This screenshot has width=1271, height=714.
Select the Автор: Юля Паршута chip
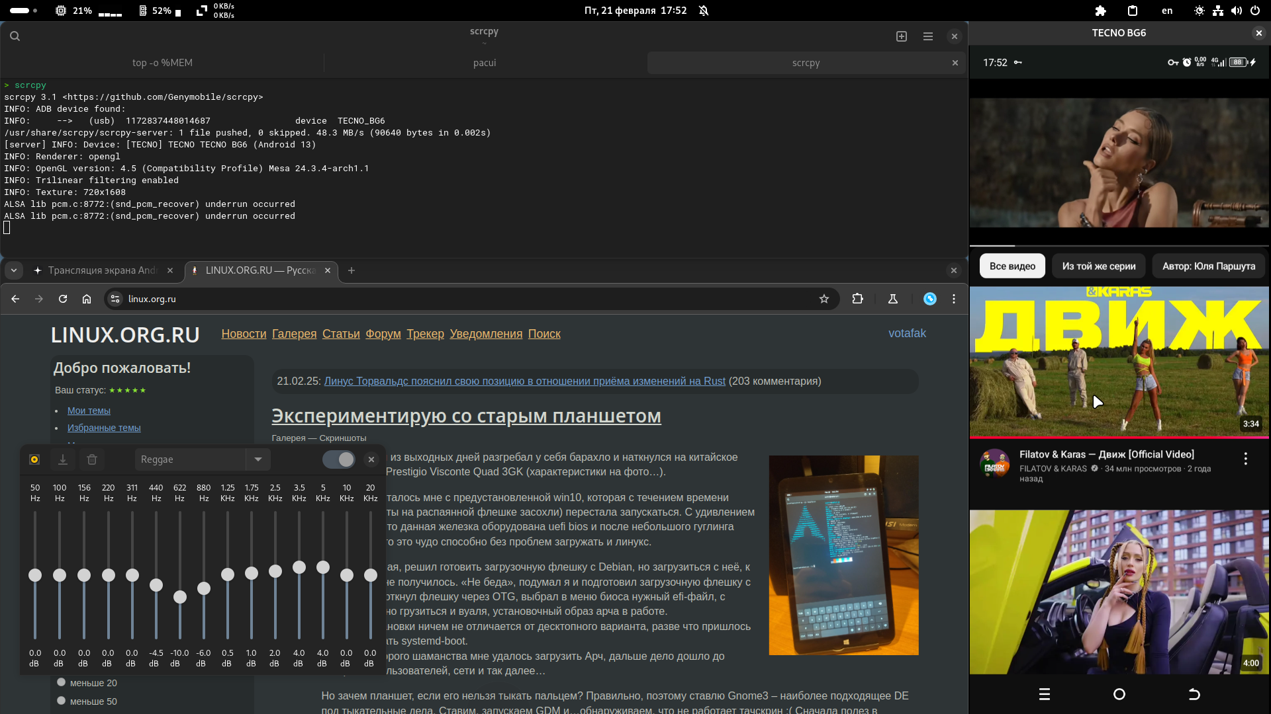1209,266
